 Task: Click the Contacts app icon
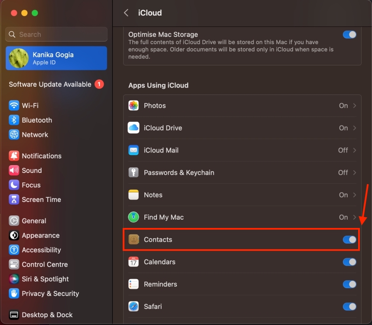pos(134,240)
